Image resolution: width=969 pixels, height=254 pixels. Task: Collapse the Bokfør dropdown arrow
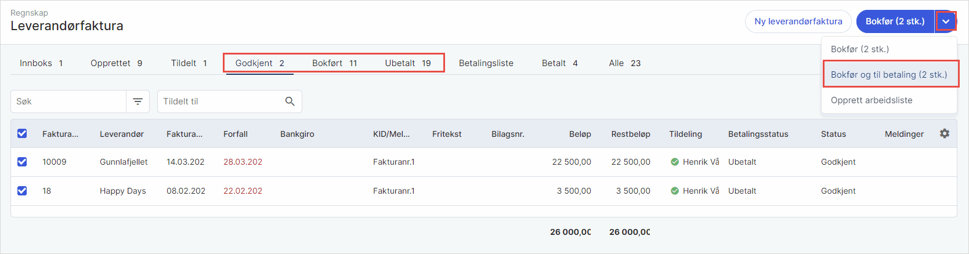(946, 21)
